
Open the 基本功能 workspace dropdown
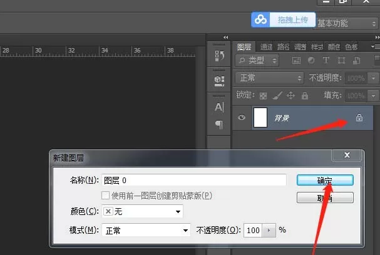pyautogui.click(x=346, y=24)
